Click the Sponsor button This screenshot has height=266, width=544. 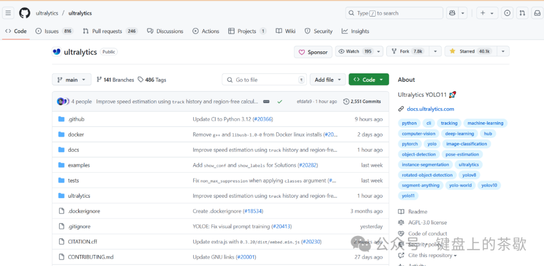tap(313, 52)
